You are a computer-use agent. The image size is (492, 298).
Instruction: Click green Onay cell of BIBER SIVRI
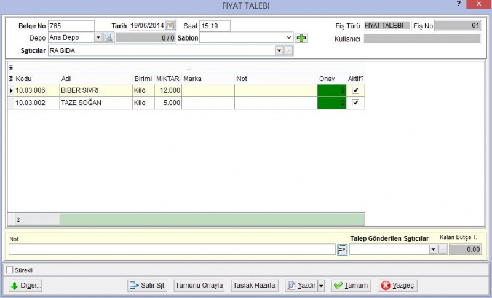pyautogui.click(x=331, y=90)
